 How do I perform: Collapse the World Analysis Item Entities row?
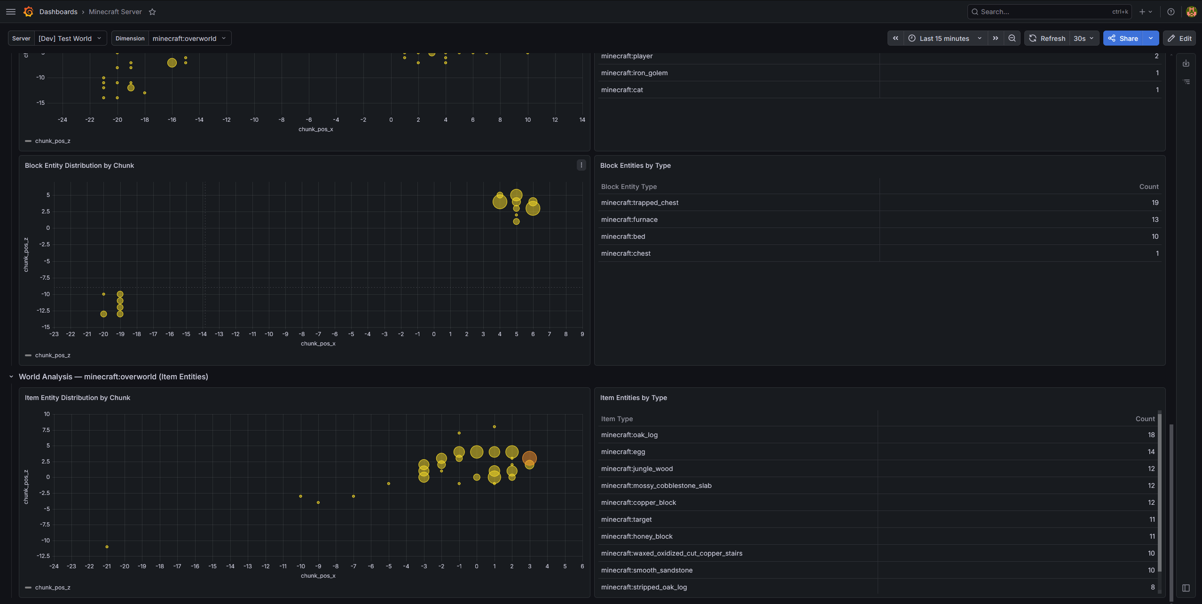point(11,377)
